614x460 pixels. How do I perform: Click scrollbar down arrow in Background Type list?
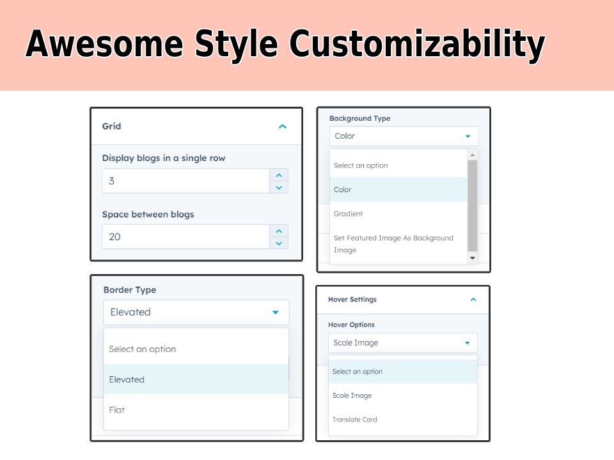[x=473, y=258]
